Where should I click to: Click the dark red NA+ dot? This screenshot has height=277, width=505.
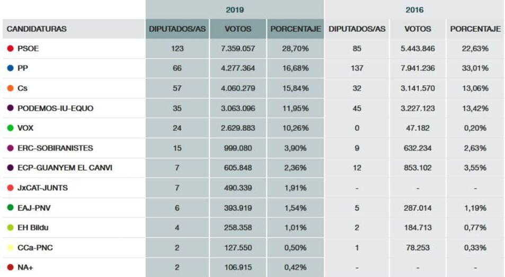[x=10, y=267]
